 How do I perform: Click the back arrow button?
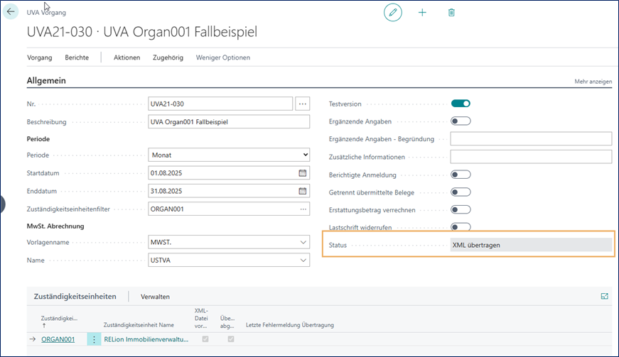11,12
